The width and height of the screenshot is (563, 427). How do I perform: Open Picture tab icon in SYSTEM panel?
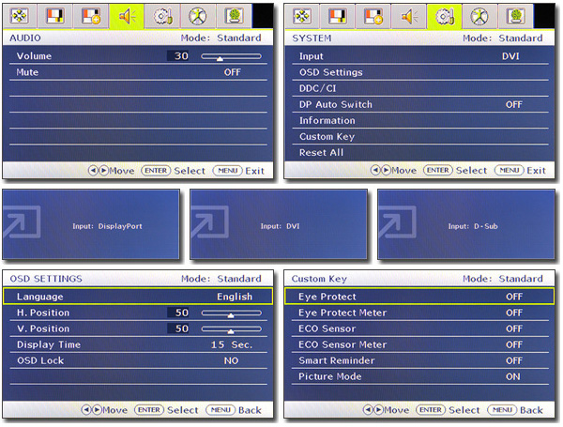click(337, 16)
